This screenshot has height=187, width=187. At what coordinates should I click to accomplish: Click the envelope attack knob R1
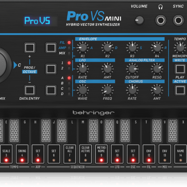tap(83, 47)
